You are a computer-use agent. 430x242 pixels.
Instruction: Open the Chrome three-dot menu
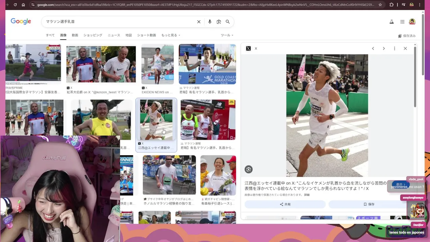click(x=420, y=5)
